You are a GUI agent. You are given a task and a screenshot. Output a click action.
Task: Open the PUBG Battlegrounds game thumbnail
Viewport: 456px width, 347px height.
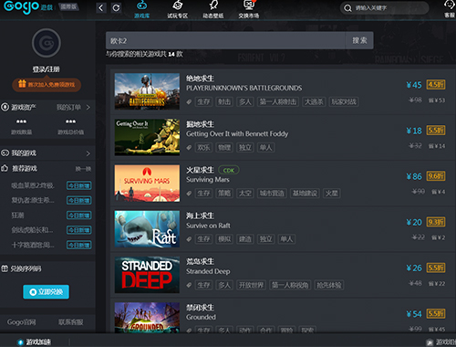147,91
